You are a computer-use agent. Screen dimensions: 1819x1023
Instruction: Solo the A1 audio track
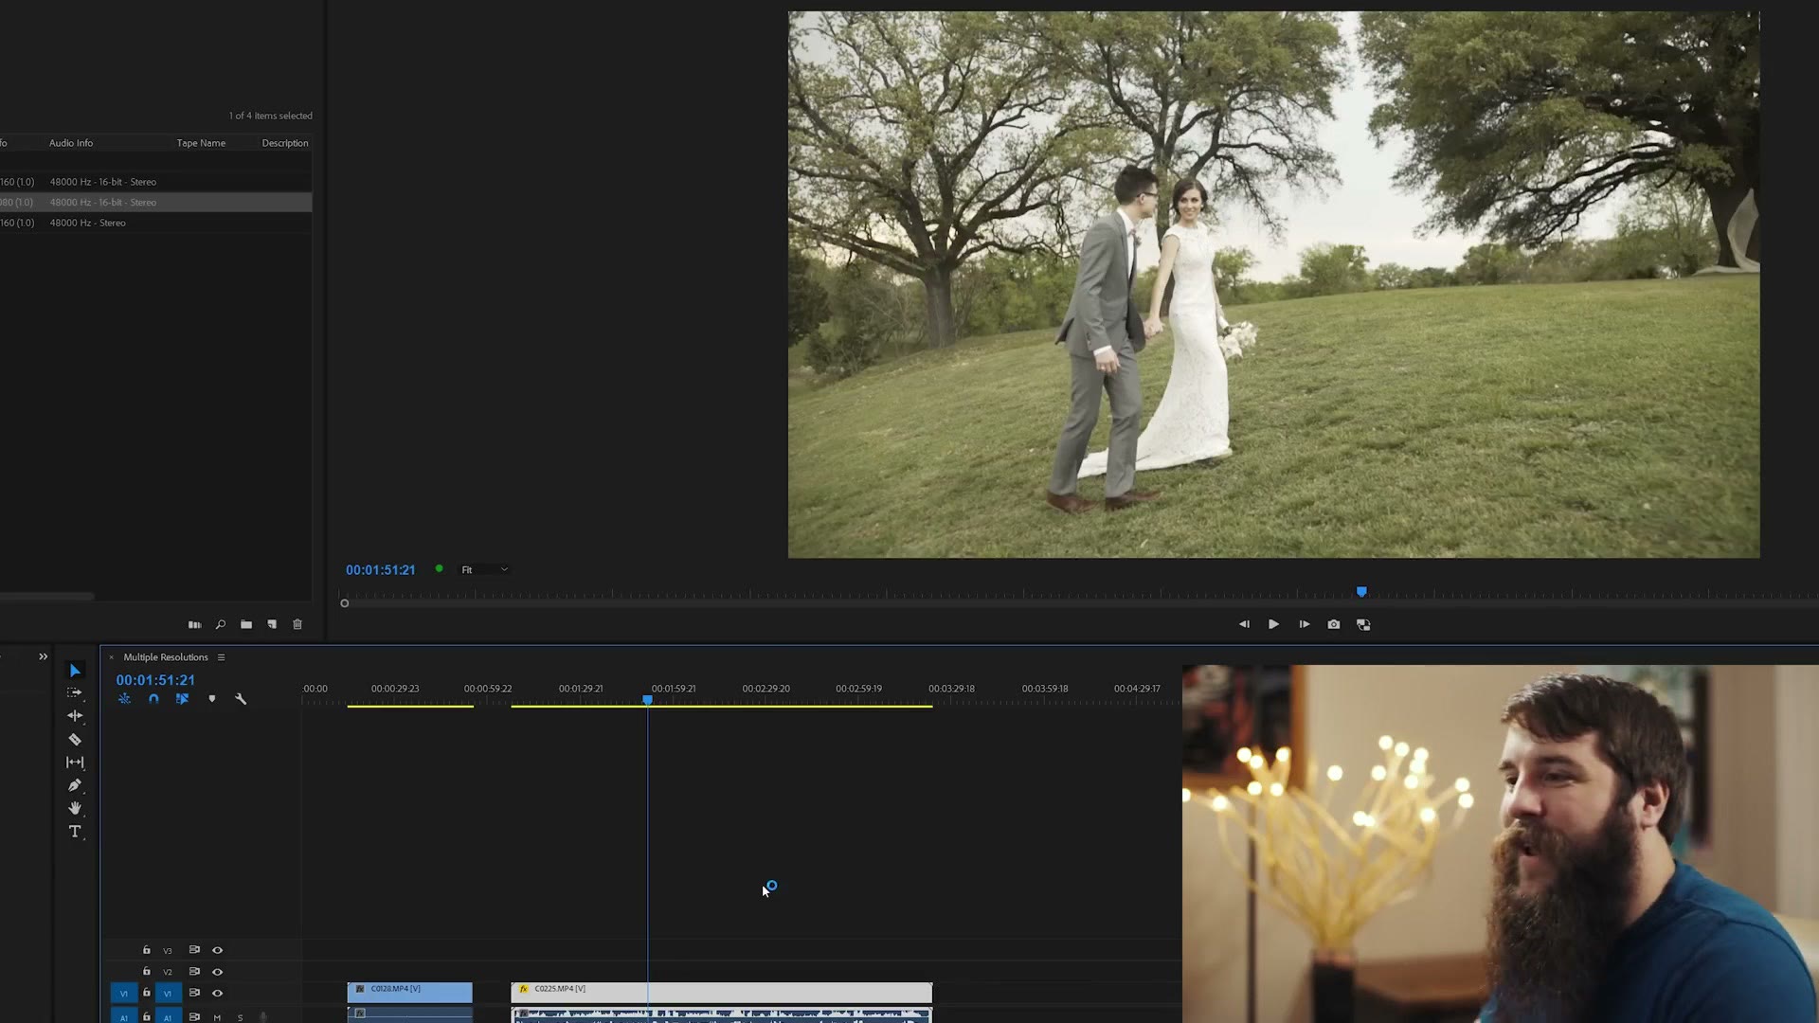coord(240,1017)
